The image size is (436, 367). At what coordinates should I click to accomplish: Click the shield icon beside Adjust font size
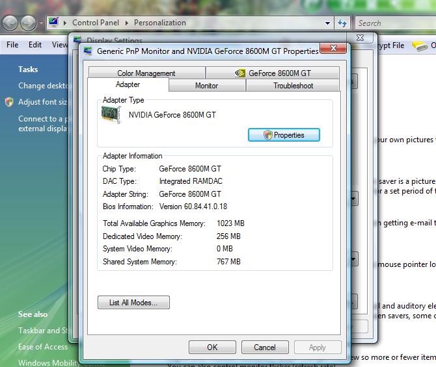(9, 102)
